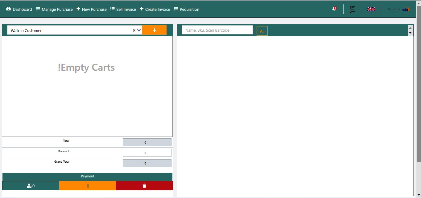Viewport: 421px width, 198px height.
Task: Click the pause icon on the orange button
Action: [x=88, y=185]
